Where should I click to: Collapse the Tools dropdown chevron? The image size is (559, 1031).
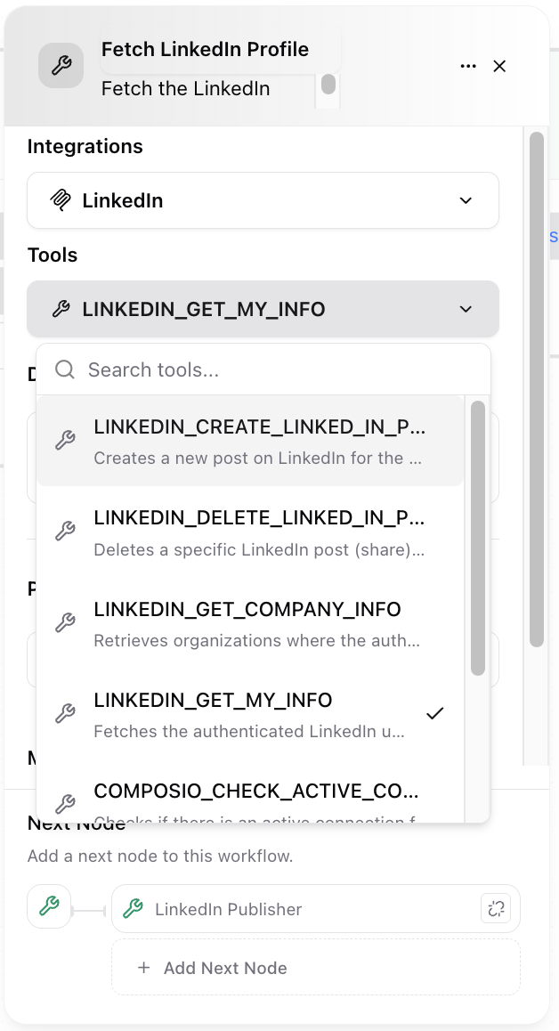tap(465, 309)
